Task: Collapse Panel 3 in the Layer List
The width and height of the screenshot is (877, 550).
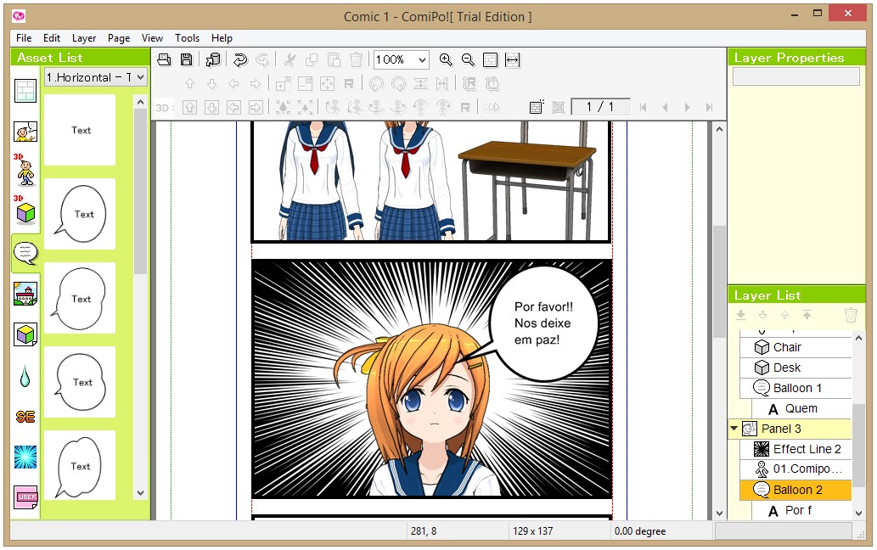Action: click(x=734, y=429)
